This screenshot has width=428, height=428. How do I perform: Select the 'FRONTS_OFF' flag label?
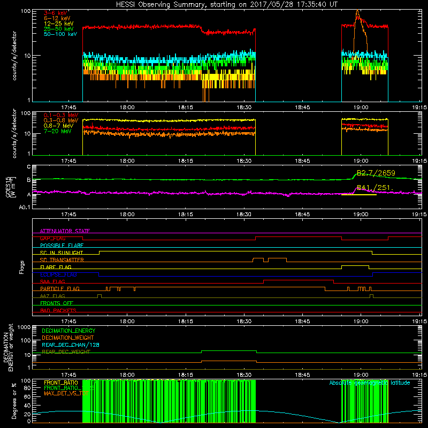click(57, 303)
